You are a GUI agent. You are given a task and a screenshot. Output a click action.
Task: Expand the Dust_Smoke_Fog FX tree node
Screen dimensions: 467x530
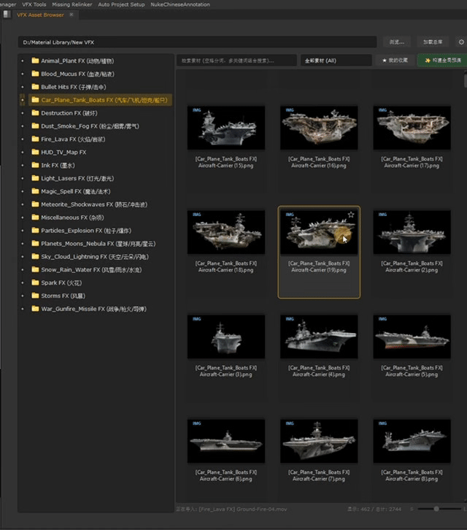pos(23,126)
